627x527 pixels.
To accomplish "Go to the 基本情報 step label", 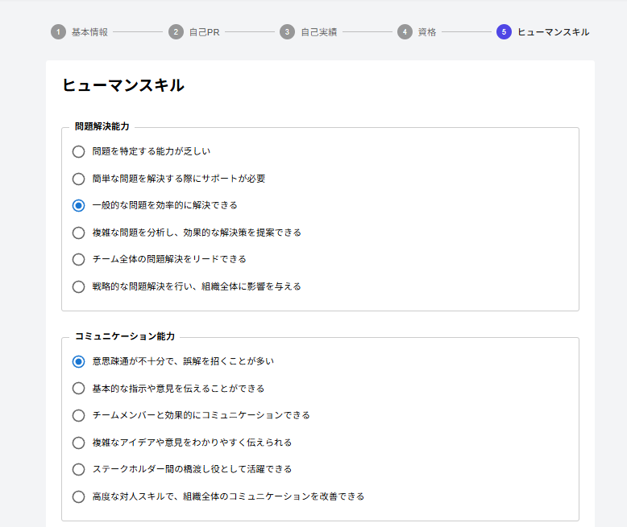I will 89,32.
